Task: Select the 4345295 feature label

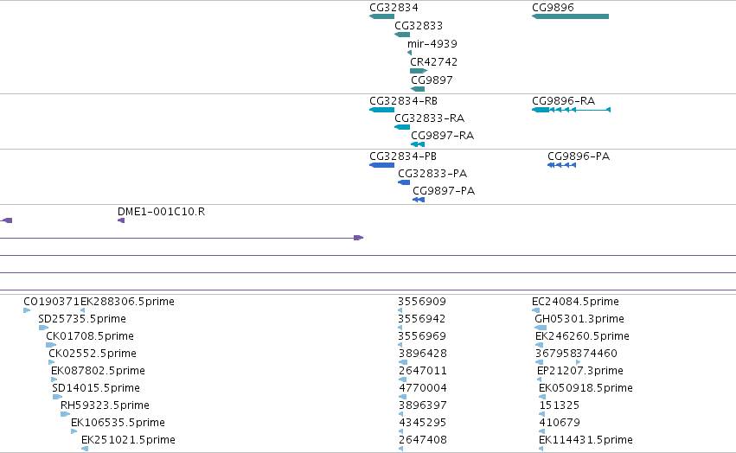Action: tap(422, 423)
